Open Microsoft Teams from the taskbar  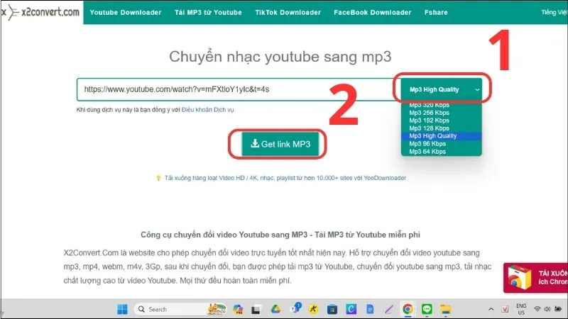point(295,309)
